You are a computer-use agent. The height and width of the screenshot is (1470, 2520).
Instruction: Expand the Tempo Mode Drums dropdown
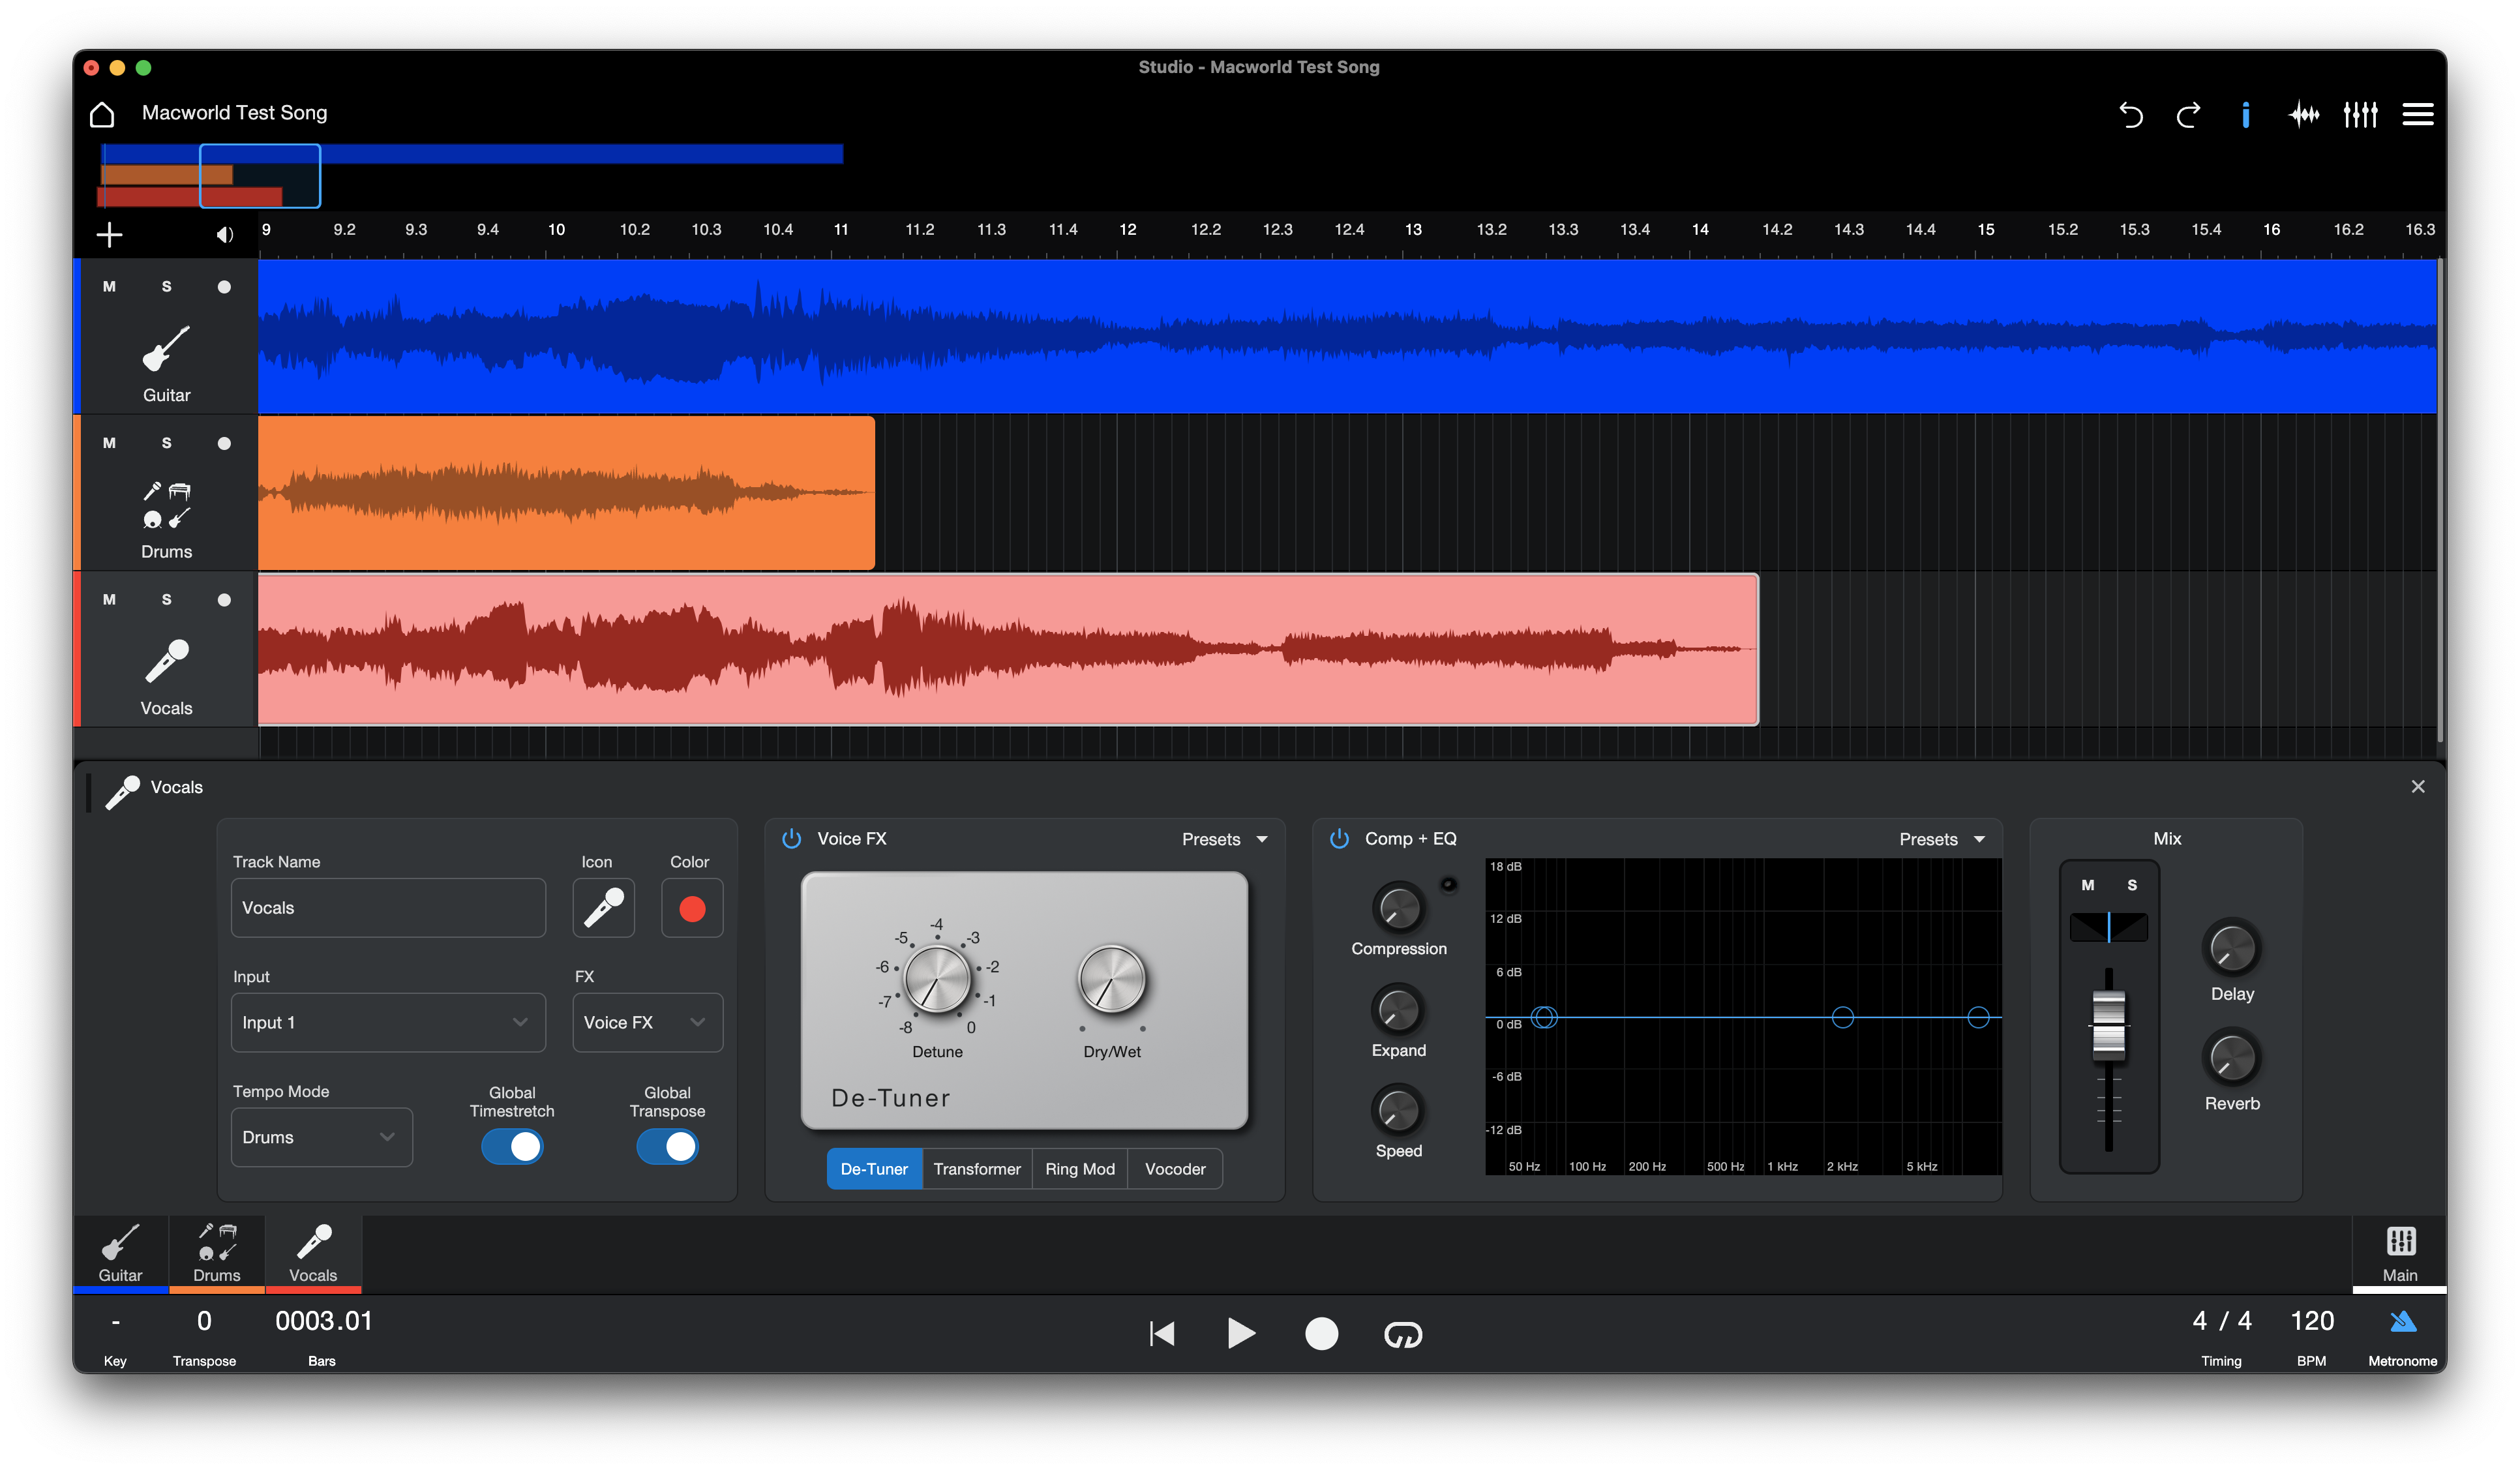(x=321, y=1137)
